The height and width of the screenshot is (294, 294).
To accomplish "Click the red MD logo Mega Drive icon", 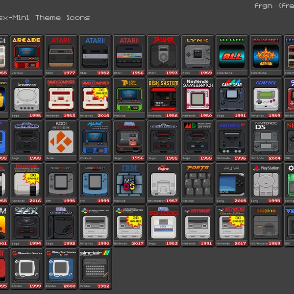I will 197,141.
